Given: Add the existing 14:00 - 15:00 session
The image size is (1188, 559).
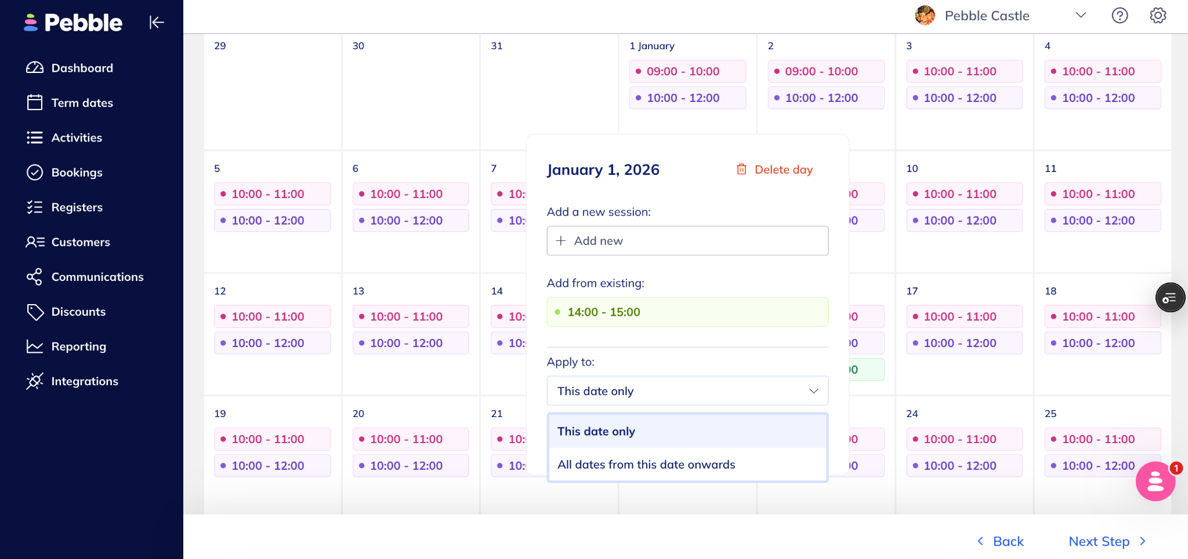Looking at the screenshot, I should click(687, 312).
